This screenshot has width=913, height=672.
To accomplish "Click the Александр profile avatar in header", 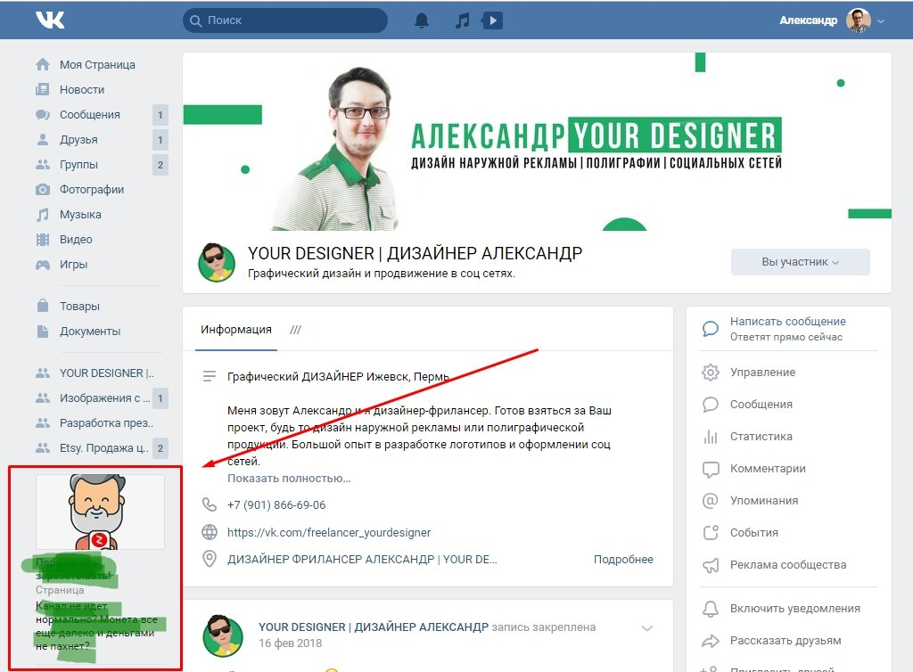I will (x=859, y=20).
